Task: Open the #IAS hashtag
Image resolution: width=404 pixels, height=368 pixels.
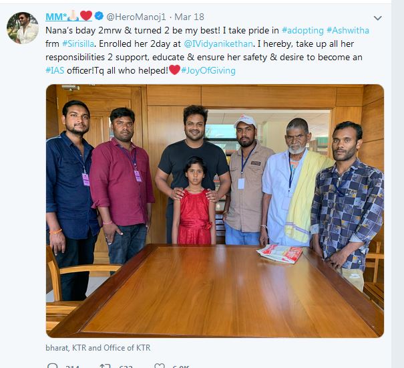Action: coord(57,71)
